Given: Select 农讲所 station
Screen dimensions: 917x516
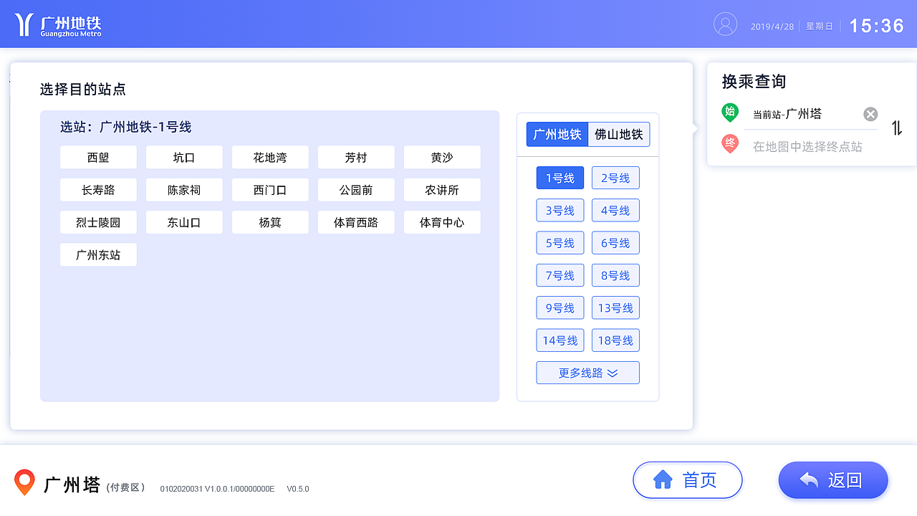Looking at the screenshot, I should [442, 190].
